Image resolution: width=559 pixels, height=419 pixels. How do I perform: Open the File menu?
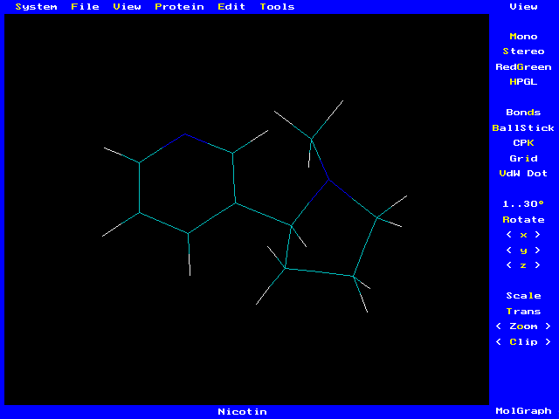[x=85, y=7]
